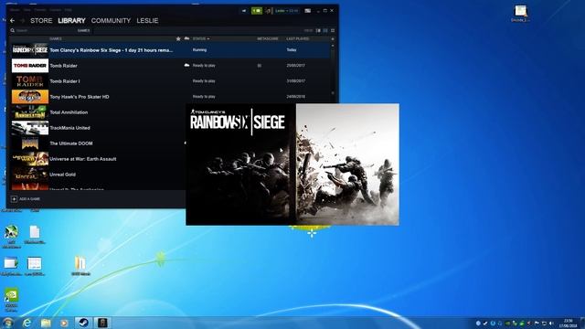Click Rainbow Six Siege taskbar button
The image size is (585, 329).
[102, 323]
